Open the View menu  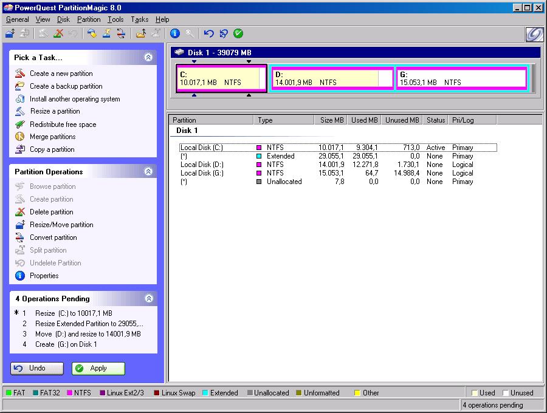(43, 19)
